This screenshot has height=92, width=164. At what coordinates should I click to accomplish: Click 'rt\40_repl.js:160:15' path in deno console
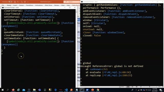coord(117,75)
